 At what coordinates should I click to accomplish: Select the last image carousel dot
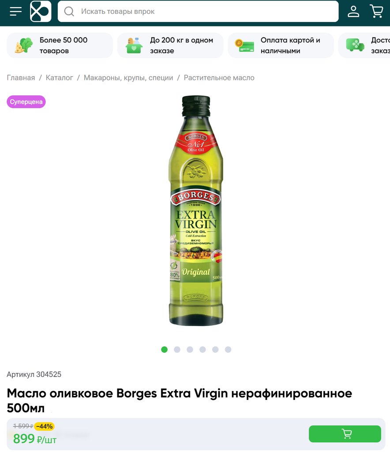pyautogui.click(x=228, y=350)
